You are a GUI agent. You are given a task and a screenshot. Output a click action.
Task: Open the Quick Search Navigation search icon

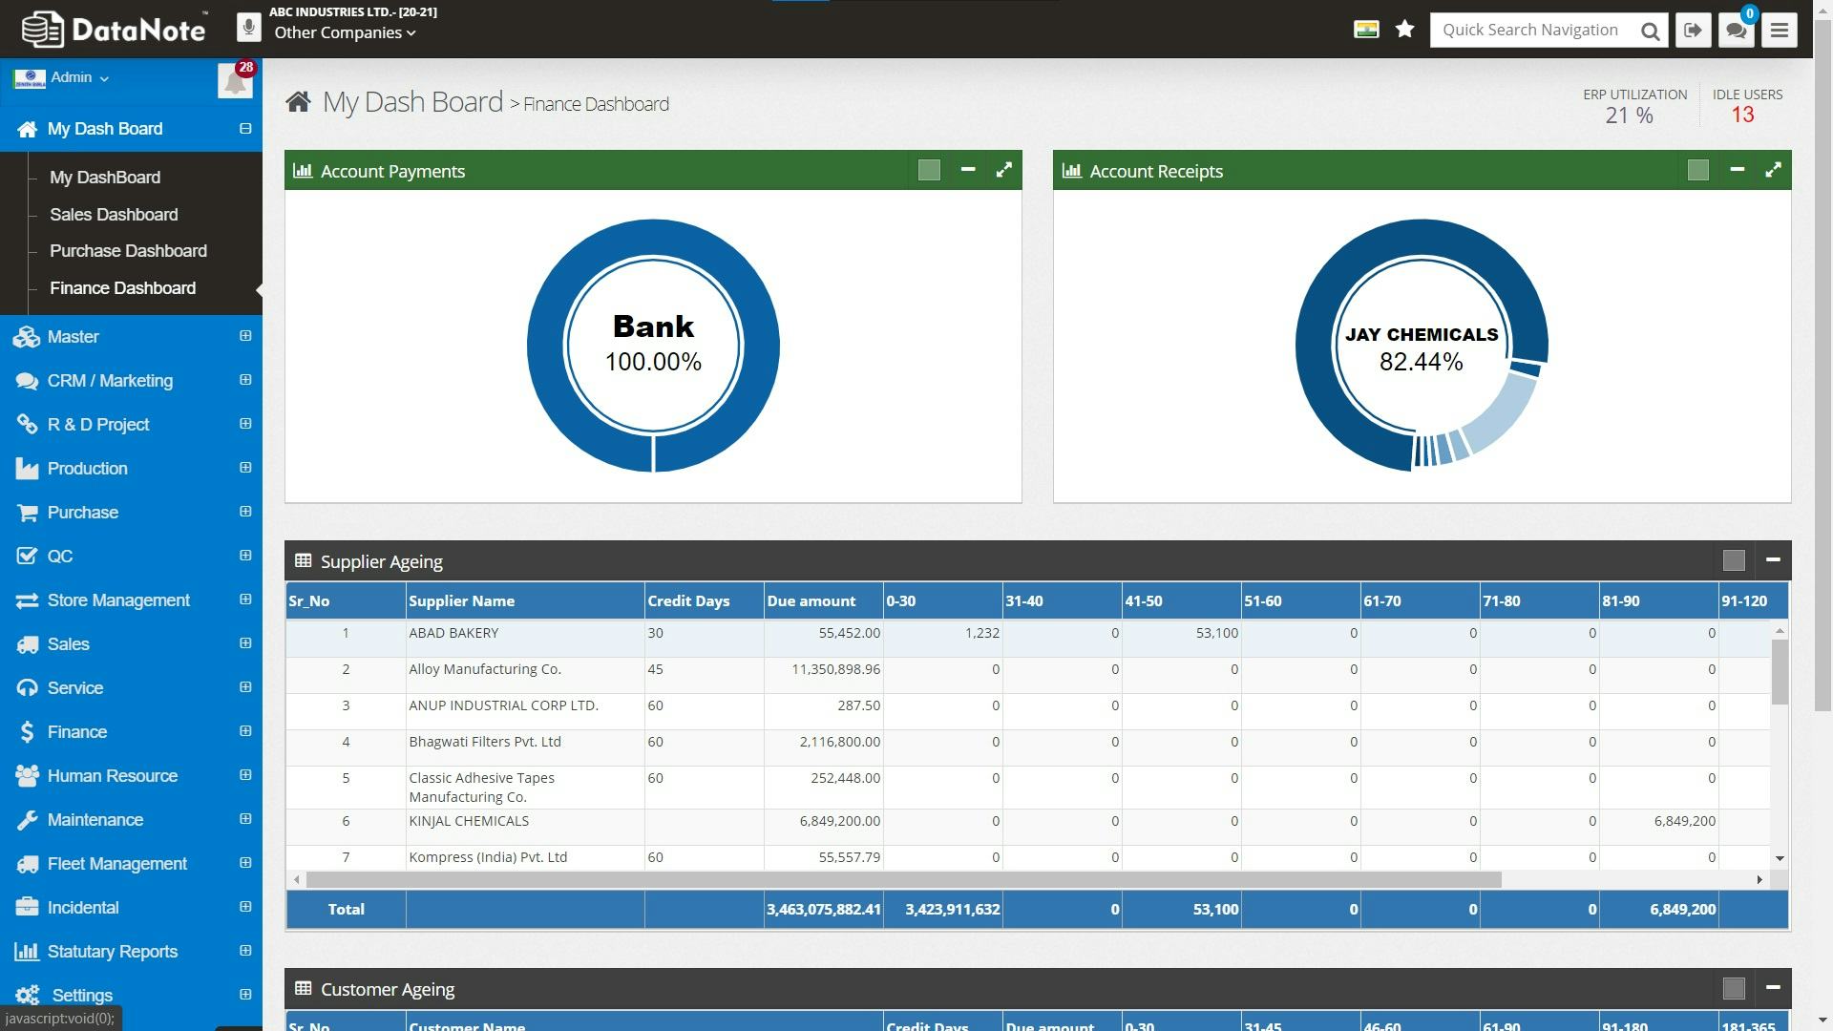click(x=1650, y=30)
